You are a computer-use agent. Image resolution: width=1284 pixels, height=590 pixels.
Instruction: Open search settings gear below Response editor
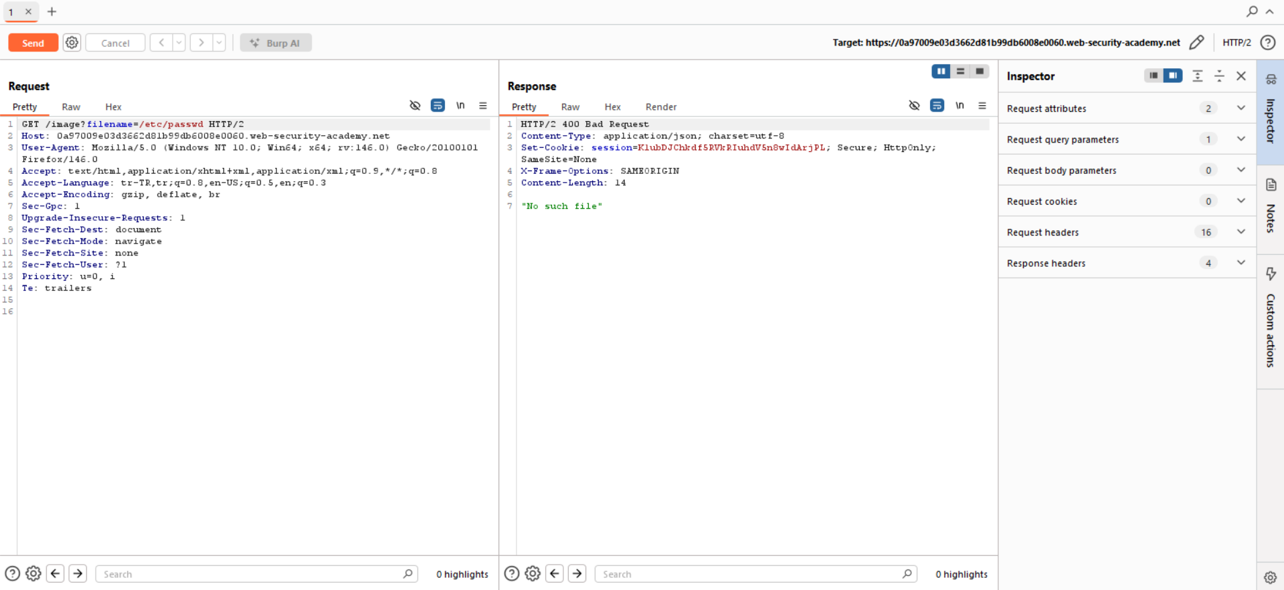pyautogui.click(x=533, y=573)
